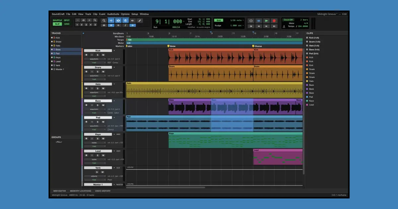The width and height of the screenshot is (398, 209).
Task: Toggle the metronome click icon
Action: 284,27
